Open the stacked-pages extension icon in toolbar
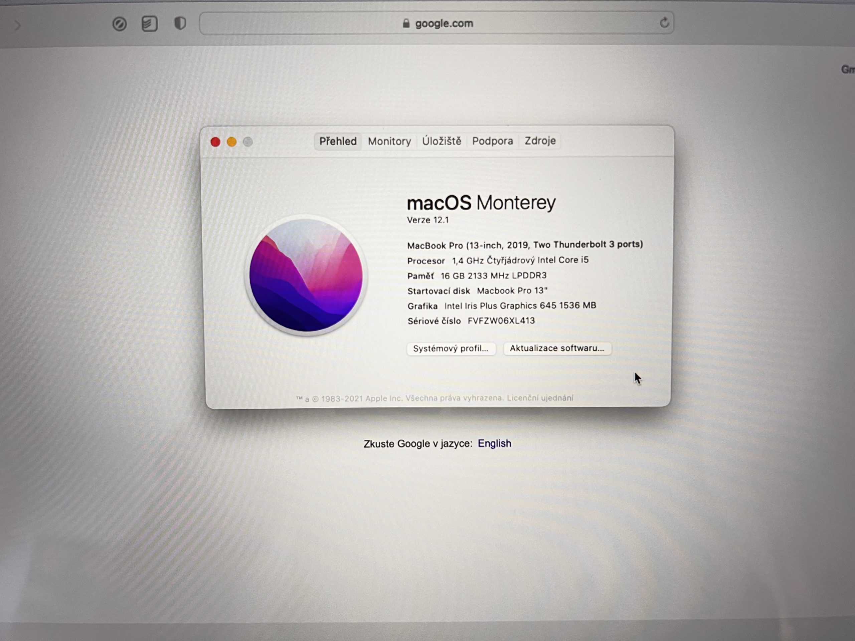 point(149,24)
